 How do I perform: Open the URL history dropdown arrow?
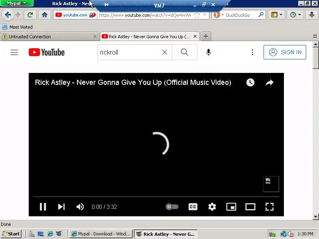point(205,15)
